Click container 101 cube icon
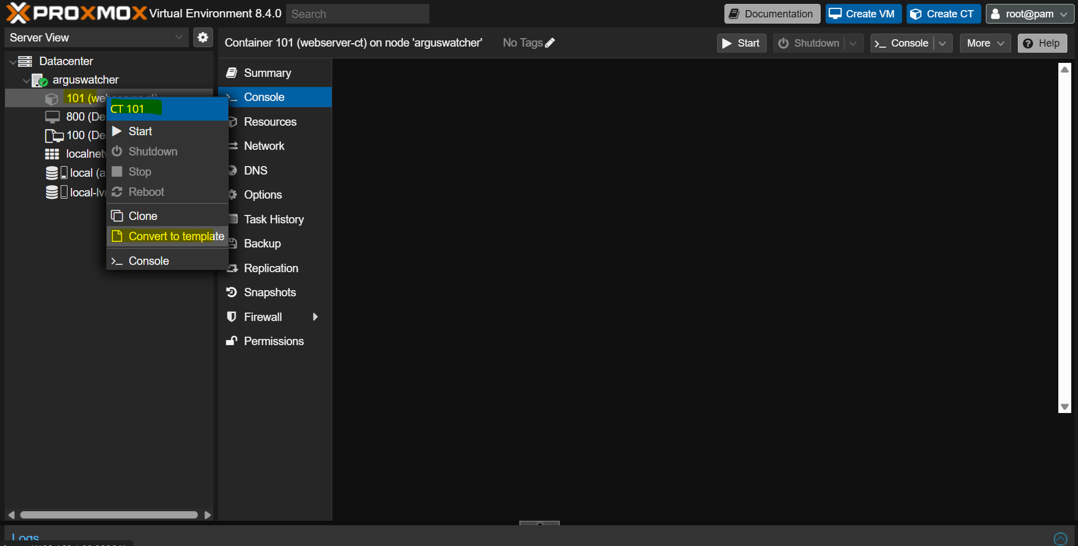The height and width of the screenshot is (546, 1078). coord(52,99)
